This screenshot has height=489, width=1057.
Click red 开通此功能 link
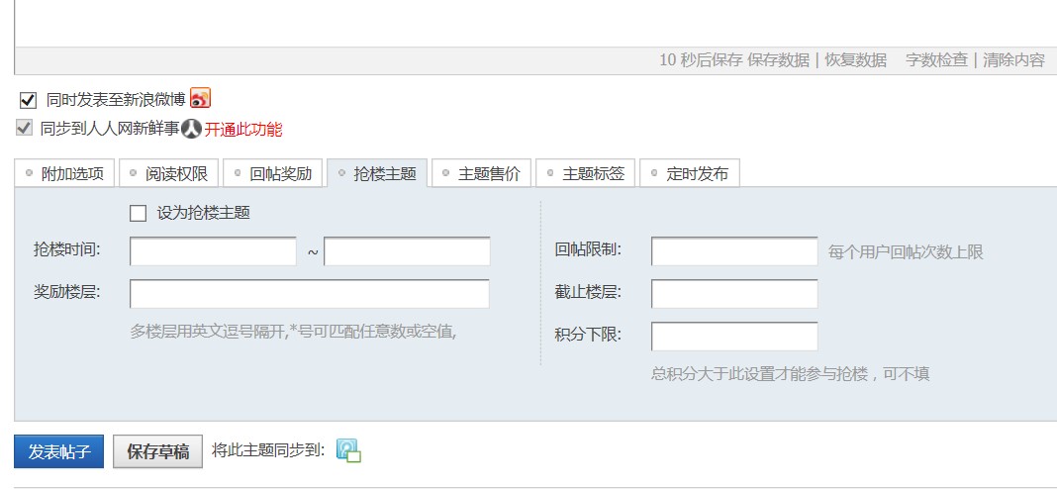243,129
